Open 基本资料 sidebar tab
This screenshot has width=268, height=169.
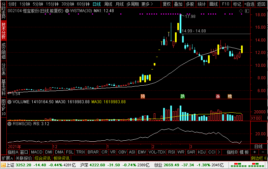click(3, 87)
